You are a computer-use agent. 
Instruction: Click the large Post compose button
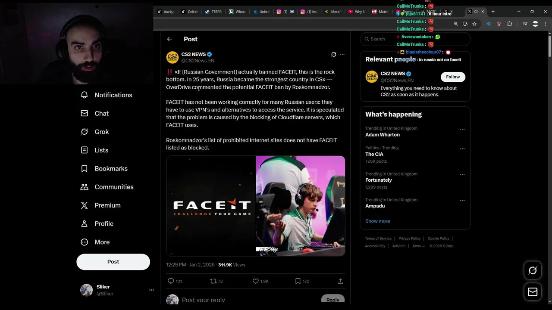pyautogui.click(x=113, y=262)
